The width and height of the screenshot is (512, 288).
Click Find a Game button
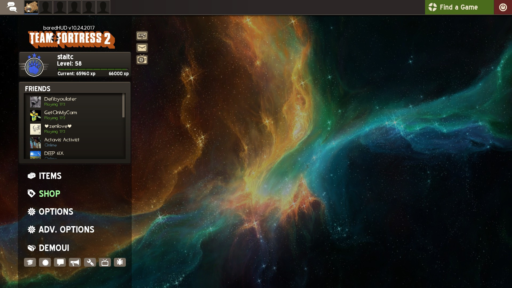(459, 7)
